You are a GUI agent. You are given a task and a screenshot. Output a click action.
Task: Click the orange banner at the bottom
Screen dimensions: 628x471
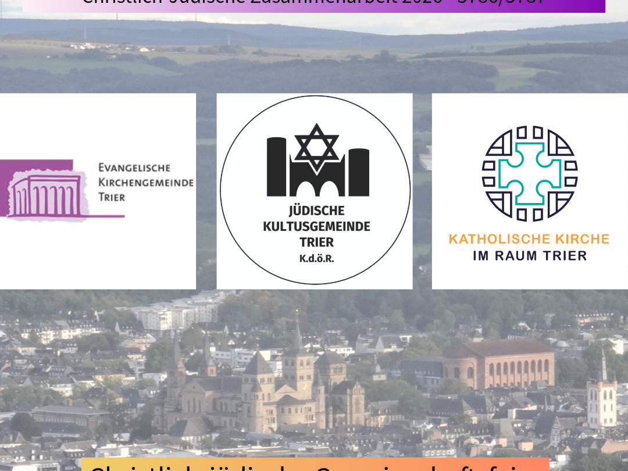[x=314, y=465]
